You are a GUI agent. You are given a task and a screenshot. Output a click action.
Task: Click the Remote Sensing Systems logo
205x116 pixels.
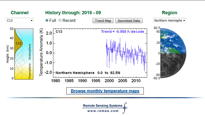tap(105, 108)
